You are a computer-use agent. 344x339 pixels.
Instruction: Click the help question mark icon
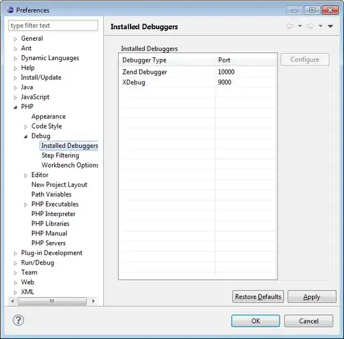click(x=18, y=320)
